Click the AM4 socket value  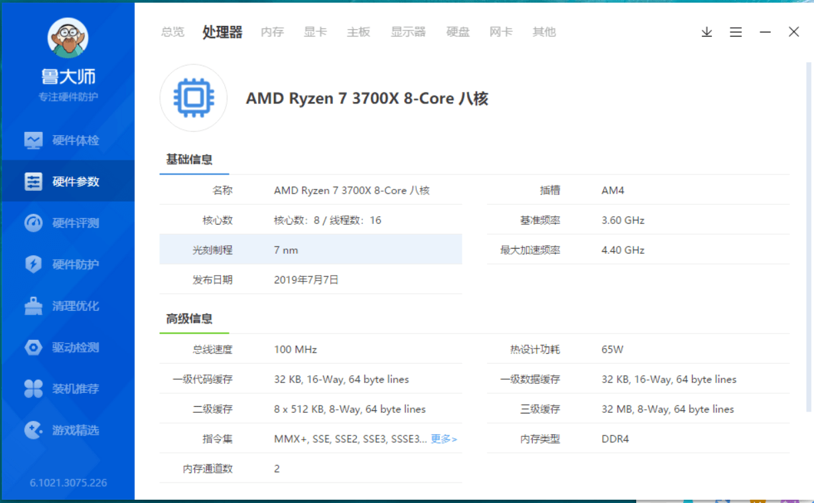(613, 190)
